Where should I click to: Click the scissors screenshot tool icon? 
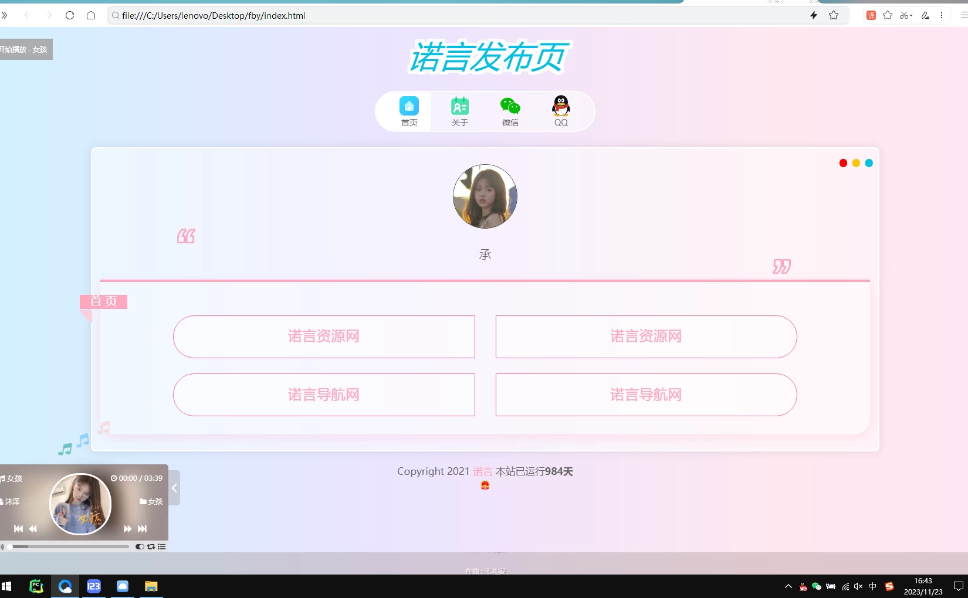point(904,15)
